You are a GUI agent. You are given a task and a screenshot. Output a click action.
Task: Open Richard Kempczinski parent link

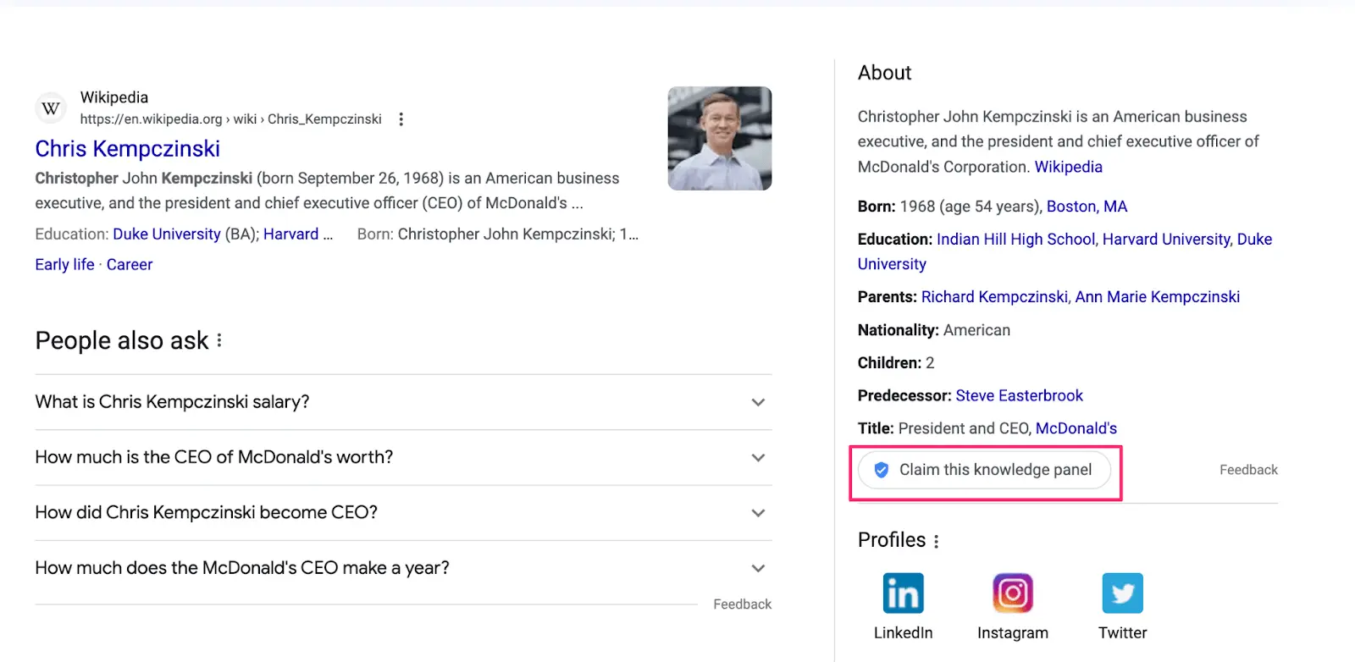(x=994, y=297)
